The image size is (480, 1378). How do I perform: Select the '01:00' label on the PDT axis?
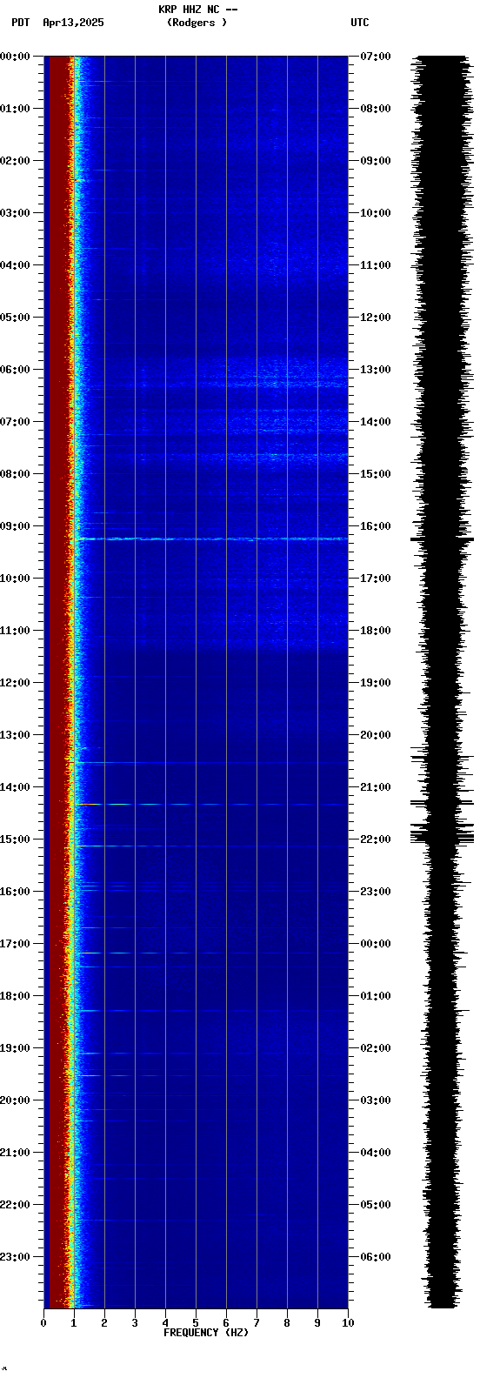[x=15, y=109]
